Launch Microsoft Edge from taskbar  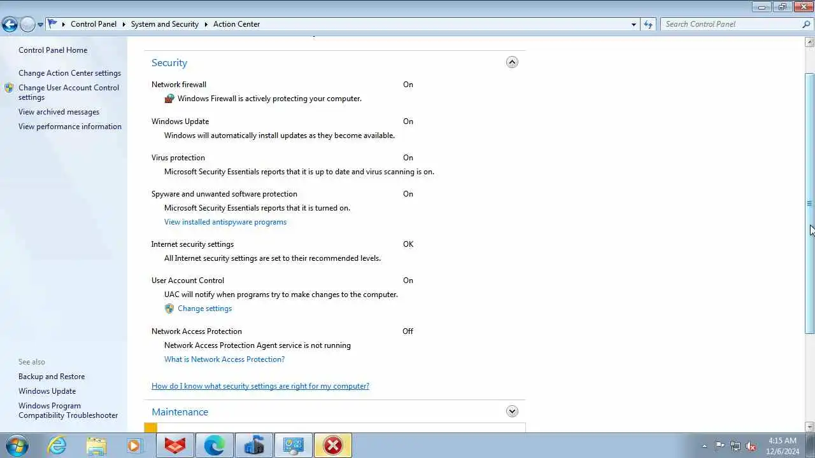point(215,445)
